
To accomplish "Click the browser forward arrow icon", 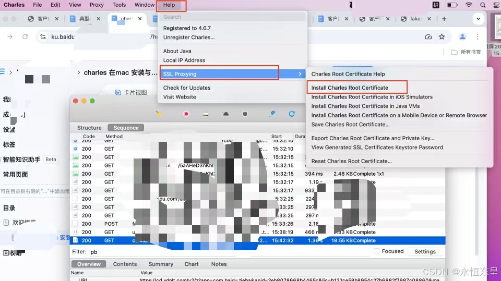I will click(10, 36).
